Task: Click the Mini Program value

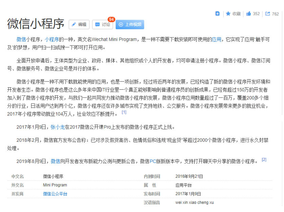Action: [x=55, y=185]
